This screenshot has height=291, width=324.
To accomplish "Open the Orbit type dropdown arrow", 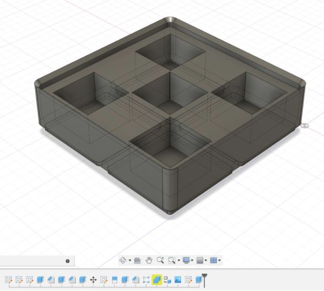I will point(130,261).
